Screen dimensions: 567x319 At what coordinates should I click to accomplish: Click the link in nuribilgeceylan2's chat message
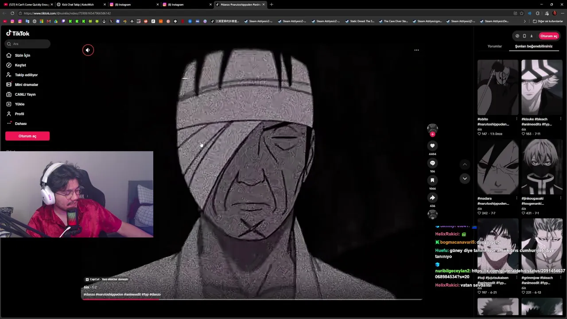click(500, 274)
